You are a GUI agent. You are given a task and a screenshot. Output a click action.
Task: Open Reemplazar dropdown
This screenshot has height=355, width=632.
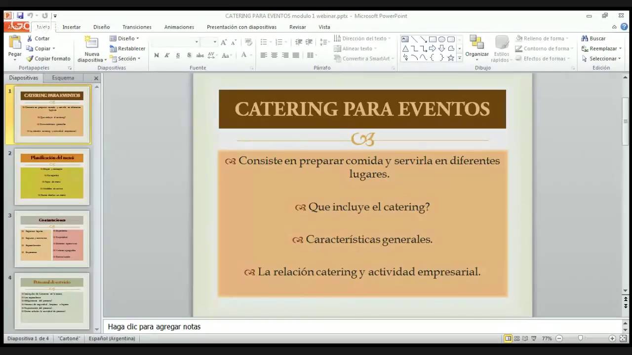click(602, 48)
